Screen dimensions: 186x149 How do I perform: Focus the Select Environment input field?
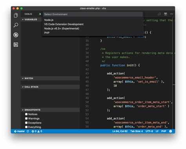[93, 14]
